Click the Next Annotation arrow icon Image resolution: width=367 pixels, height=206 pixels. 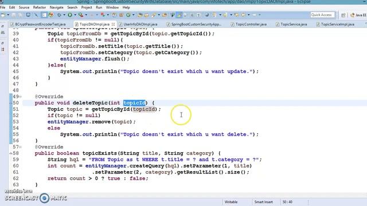(214, 15)
